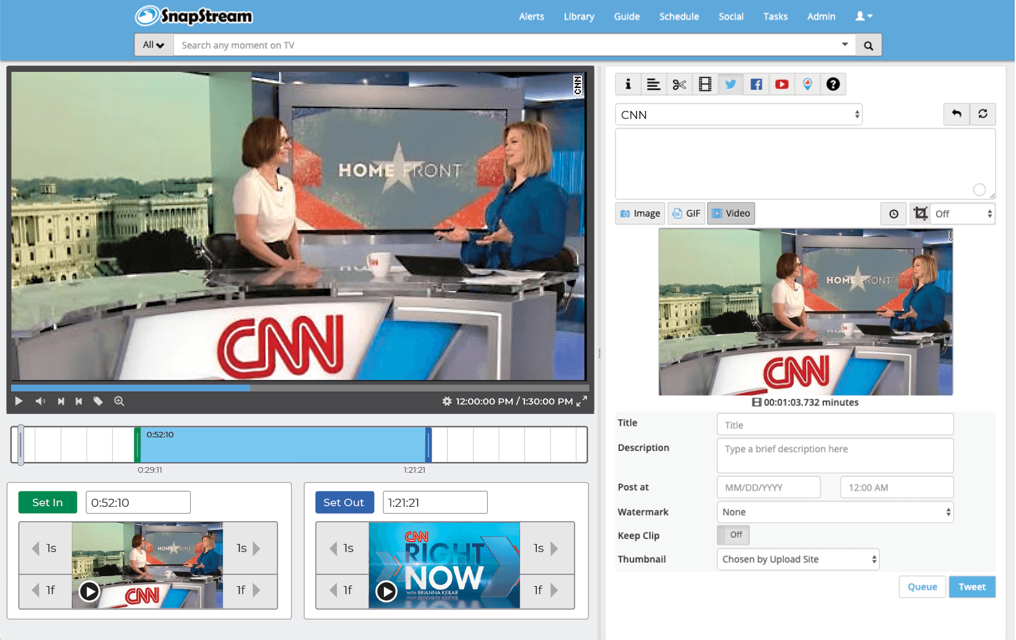Click the Tweet button
Viewport: 1016px width, 640px height.
(x=972, y=587)
